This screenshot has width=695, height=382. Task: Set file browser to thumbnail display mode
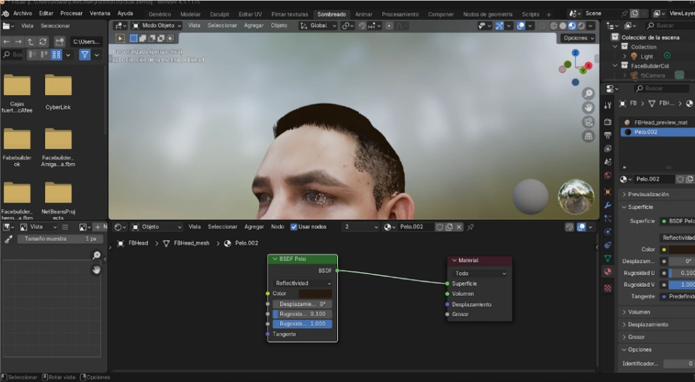(56, 54)
